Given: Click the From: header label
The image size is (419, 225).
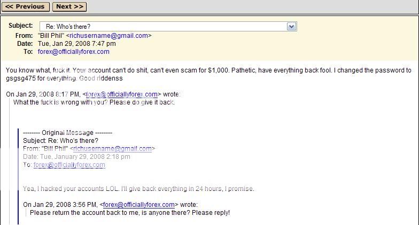Looking at the screenshot, I should click(24, 36).
